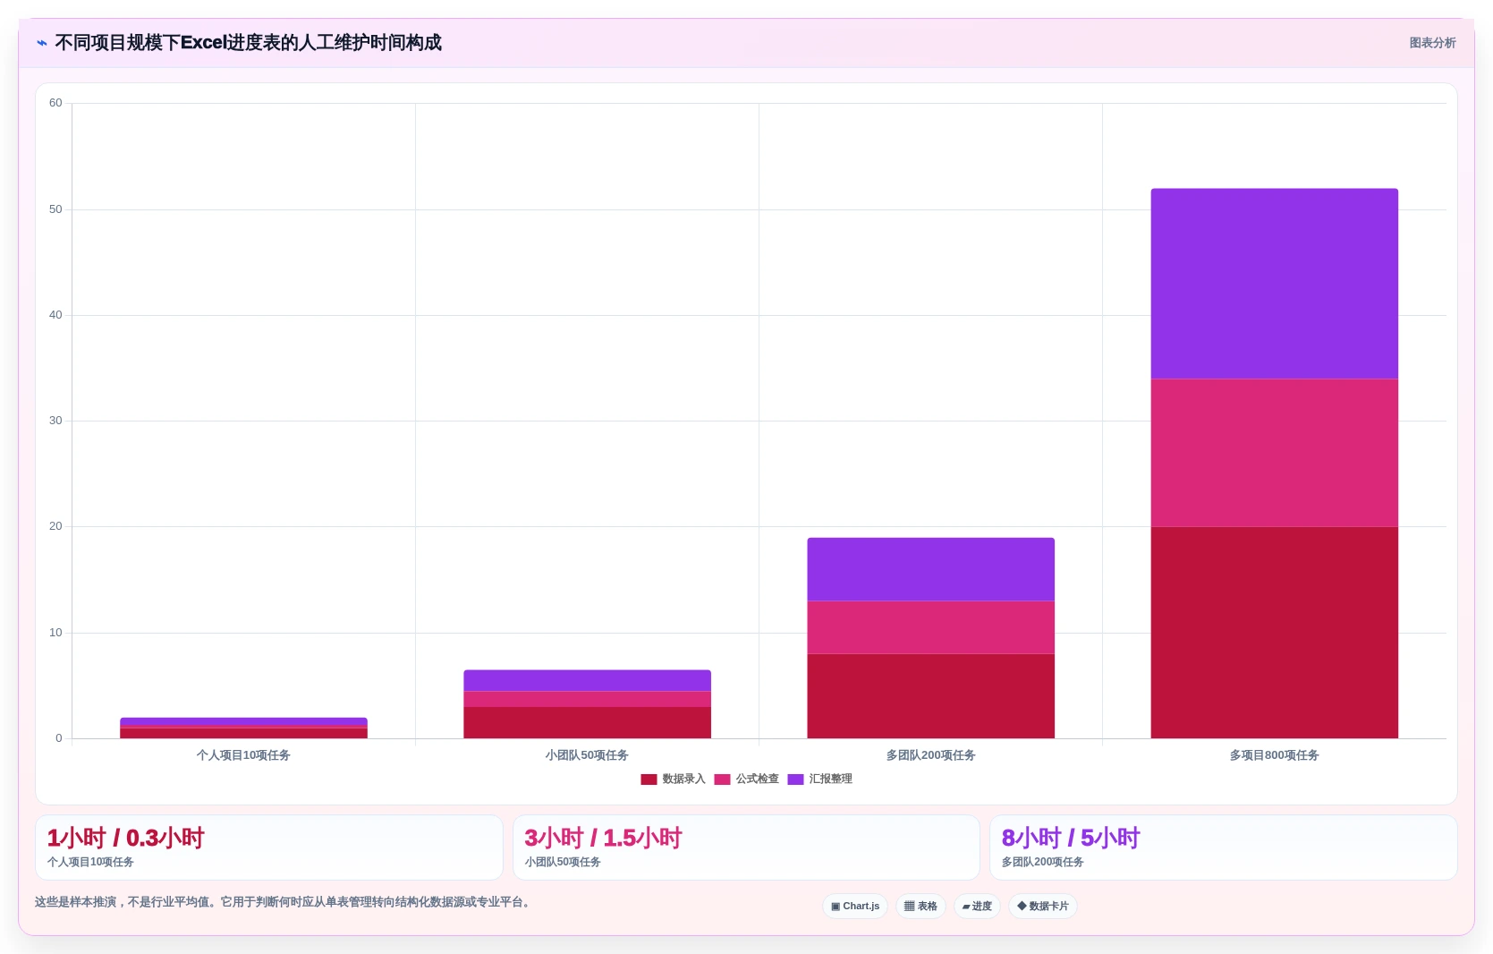Click the 图表分析 label in the header

[x=1432, y=43]
